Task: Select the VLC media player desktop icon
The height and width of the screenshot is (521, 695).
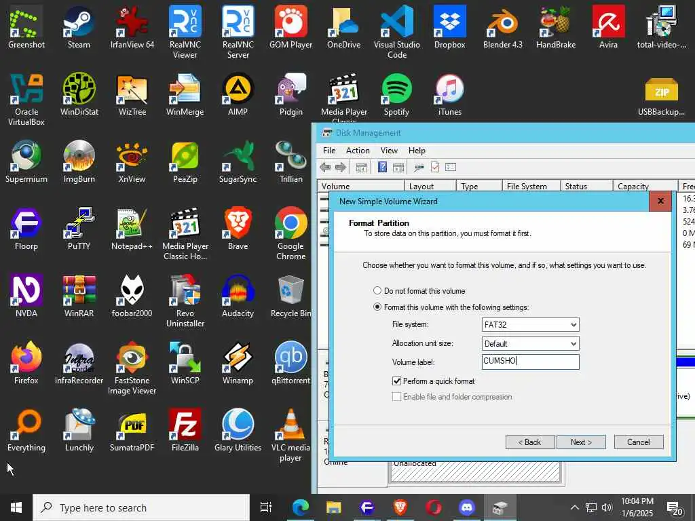Action: (x=290, y=436)
